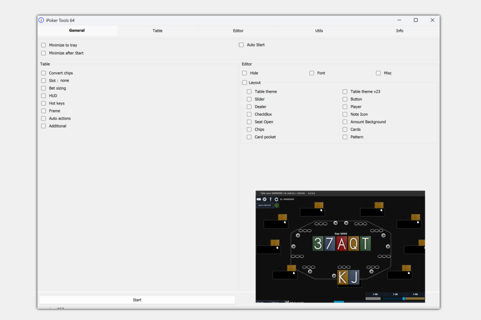
Task: Click the 3 BB bet button
Action: point(395,294)
